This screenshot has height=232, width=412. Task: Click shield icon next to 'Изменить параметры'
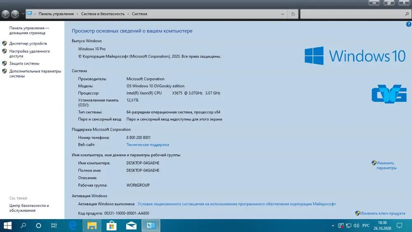point(374,163)
